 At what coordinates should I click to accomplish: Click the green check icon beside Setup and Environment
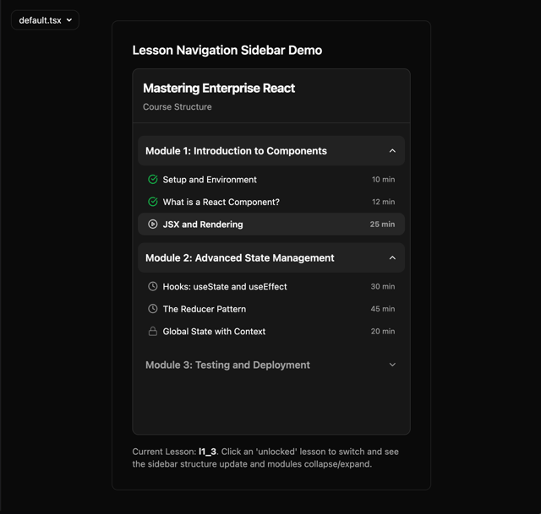pos(153,180)
